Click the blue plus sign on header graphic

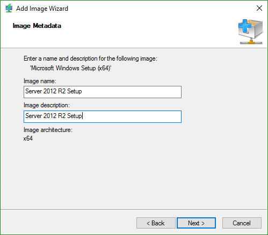[245, 26]
